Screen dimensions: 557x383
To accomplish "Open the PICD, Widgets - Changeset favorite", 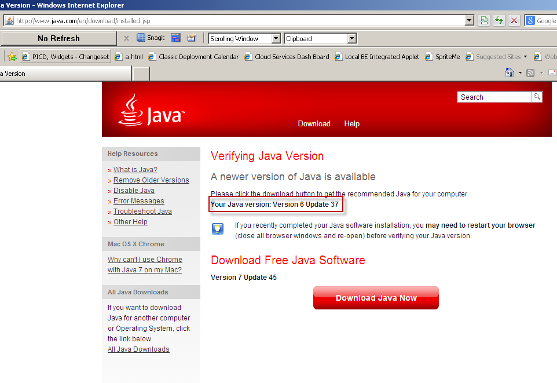I will click(65, 57).
